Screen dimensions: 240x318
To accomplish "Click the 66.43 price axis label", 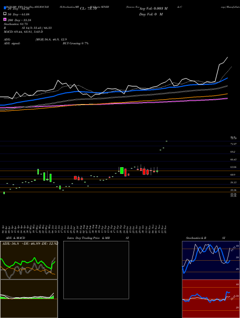I will click(x=233, y=159).
